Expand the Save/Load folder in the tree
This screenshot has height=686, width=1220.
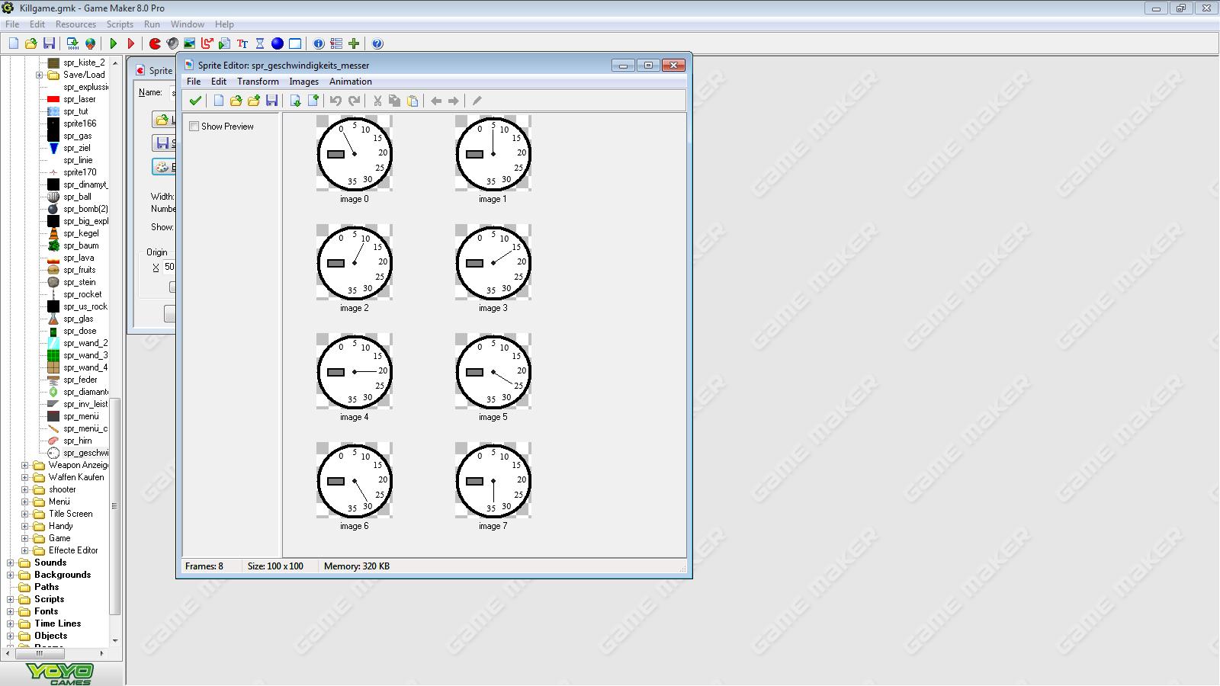pyautogui.click(x=39, y=75)
